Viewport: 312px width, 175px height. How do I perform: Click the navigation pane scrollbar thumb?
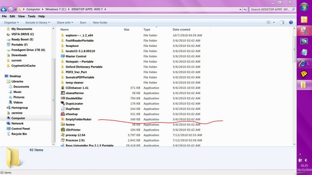[53, 100]
